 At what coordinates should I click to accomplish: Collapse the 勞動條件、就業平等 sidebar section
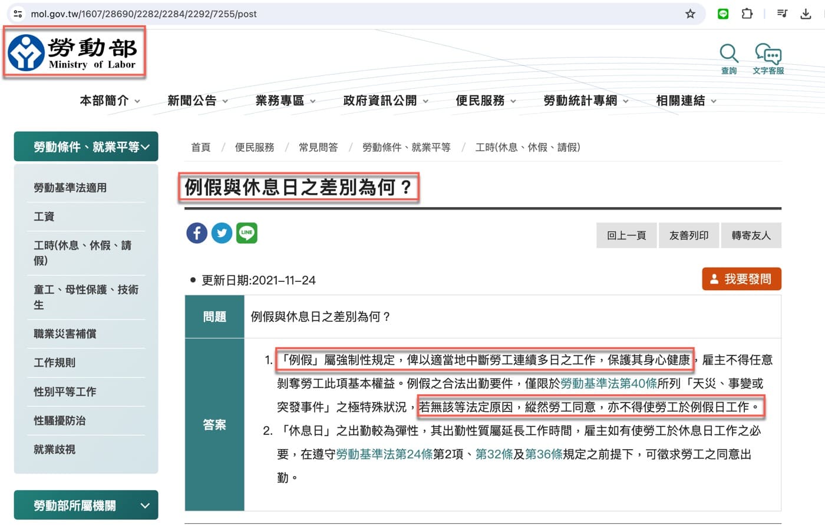point(86,147)
